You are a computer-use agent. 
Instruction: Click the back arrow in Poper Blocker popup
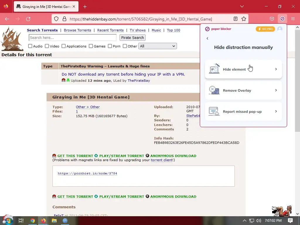(x=207, y=38)
